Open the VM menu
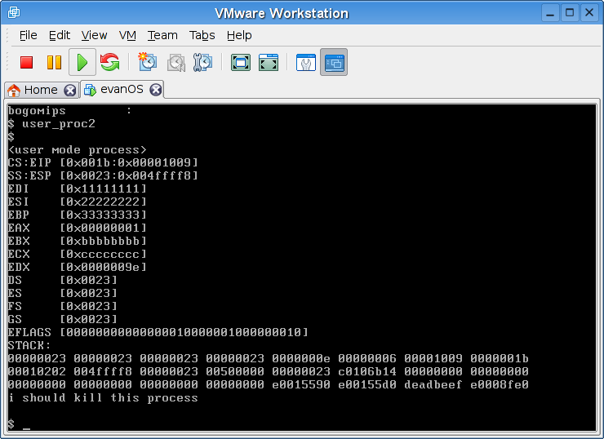This screenshot has height=439, width=604. [127, 35]
